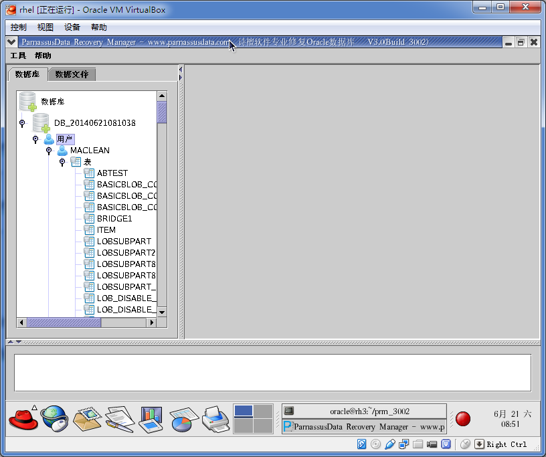Image resolution: width=546 pixels, height=457 pixels.
Task: Launch the web browser globe icon
Action: coord(55,419)
